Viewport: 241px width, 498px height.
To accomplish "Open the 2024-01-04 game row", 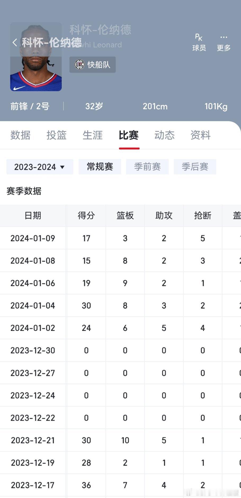I will click(120, 305).
